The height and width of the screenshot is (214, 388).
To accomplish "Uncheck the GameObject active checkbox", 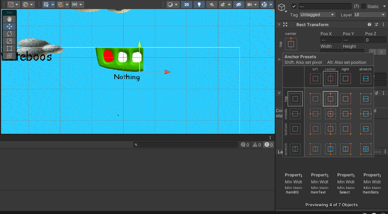I will [x=294, y=6].
